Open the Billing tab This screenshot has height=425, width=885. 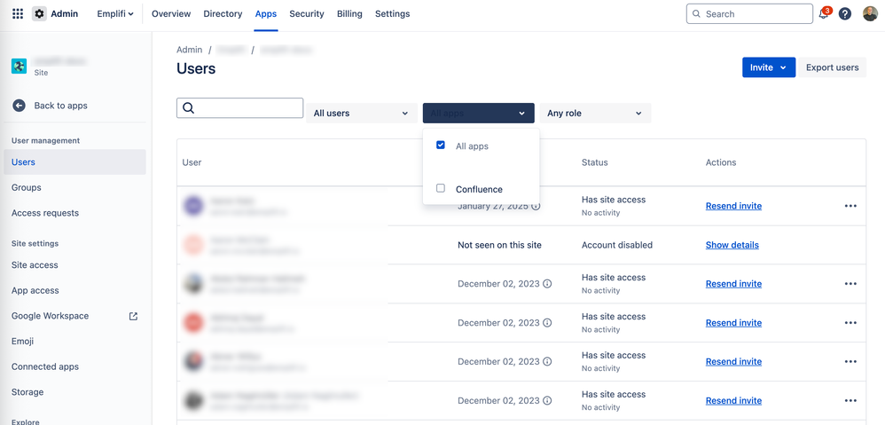(349, 13)
